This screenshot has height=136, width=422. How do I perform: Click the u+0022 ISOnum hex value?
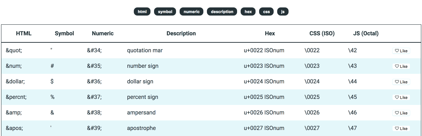[264, 50]
